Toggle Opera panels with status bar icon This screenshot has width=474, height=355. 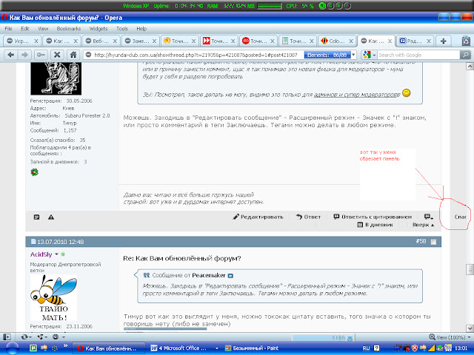(7, 337)
